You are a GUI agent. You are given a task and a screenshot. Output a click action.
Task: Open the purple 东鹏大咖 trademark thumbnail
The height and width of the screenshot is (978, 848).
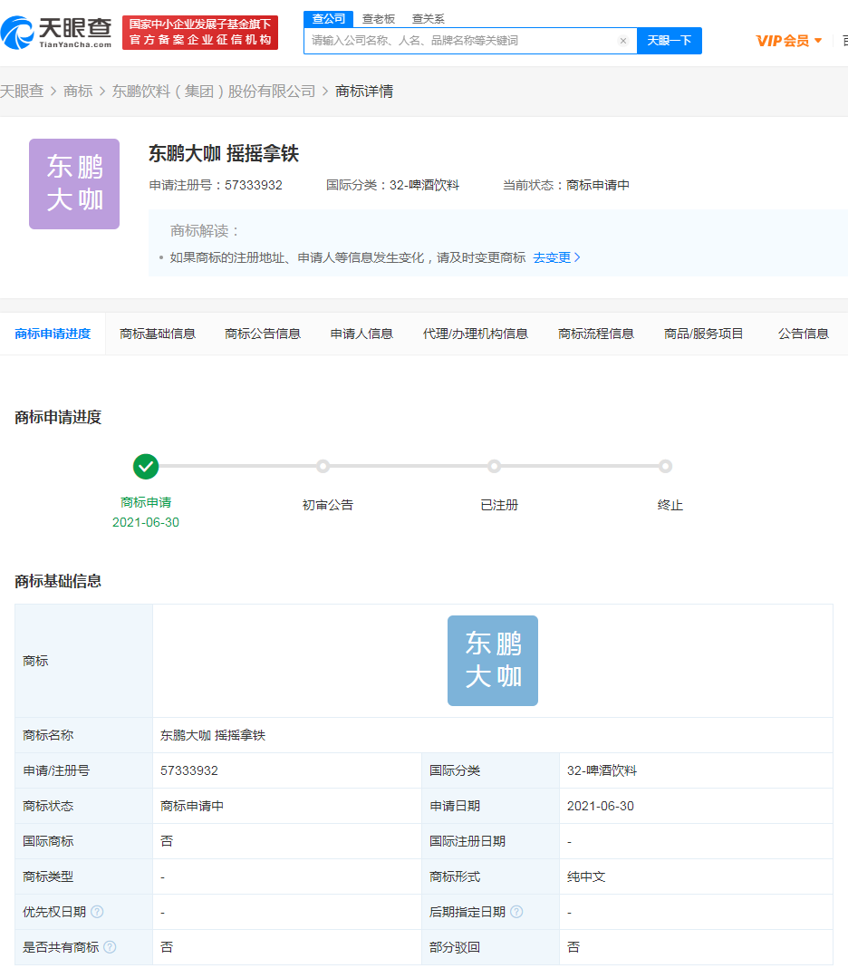pyautogui.click(x=74, y=184)
